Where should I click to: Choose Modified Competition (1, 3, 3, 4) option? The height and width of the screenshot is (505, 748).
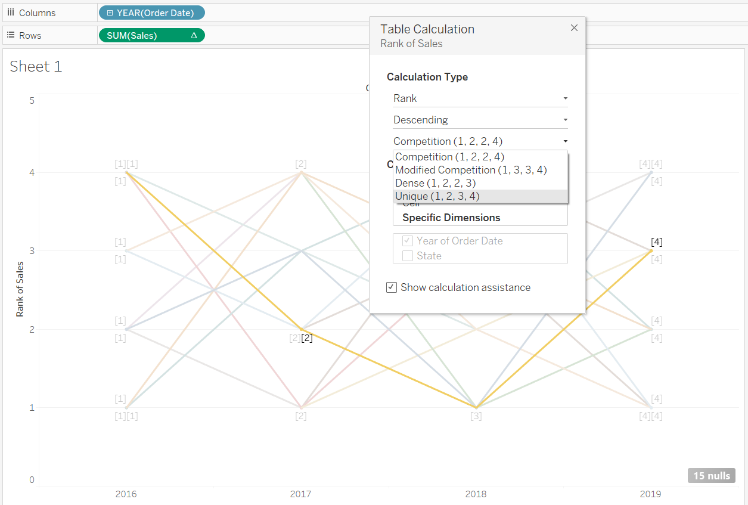480,170
